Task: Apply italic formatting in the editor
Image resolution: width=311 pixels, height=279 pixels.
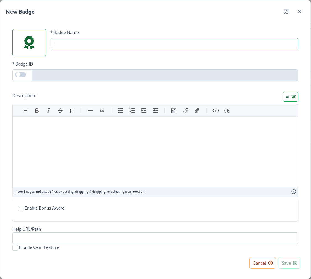Action: pos(49,111)
